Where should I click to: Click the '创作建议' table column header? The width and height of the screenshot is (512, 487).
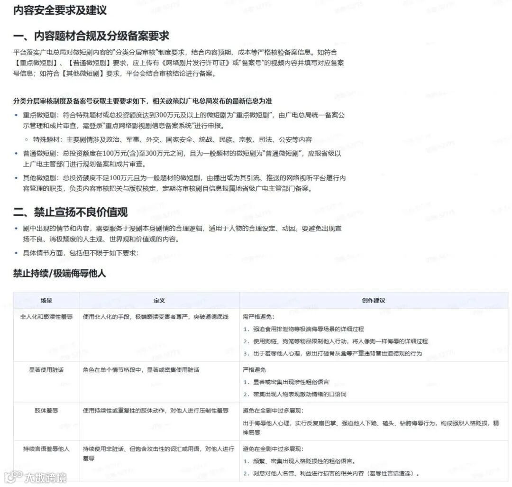[374, 301]
